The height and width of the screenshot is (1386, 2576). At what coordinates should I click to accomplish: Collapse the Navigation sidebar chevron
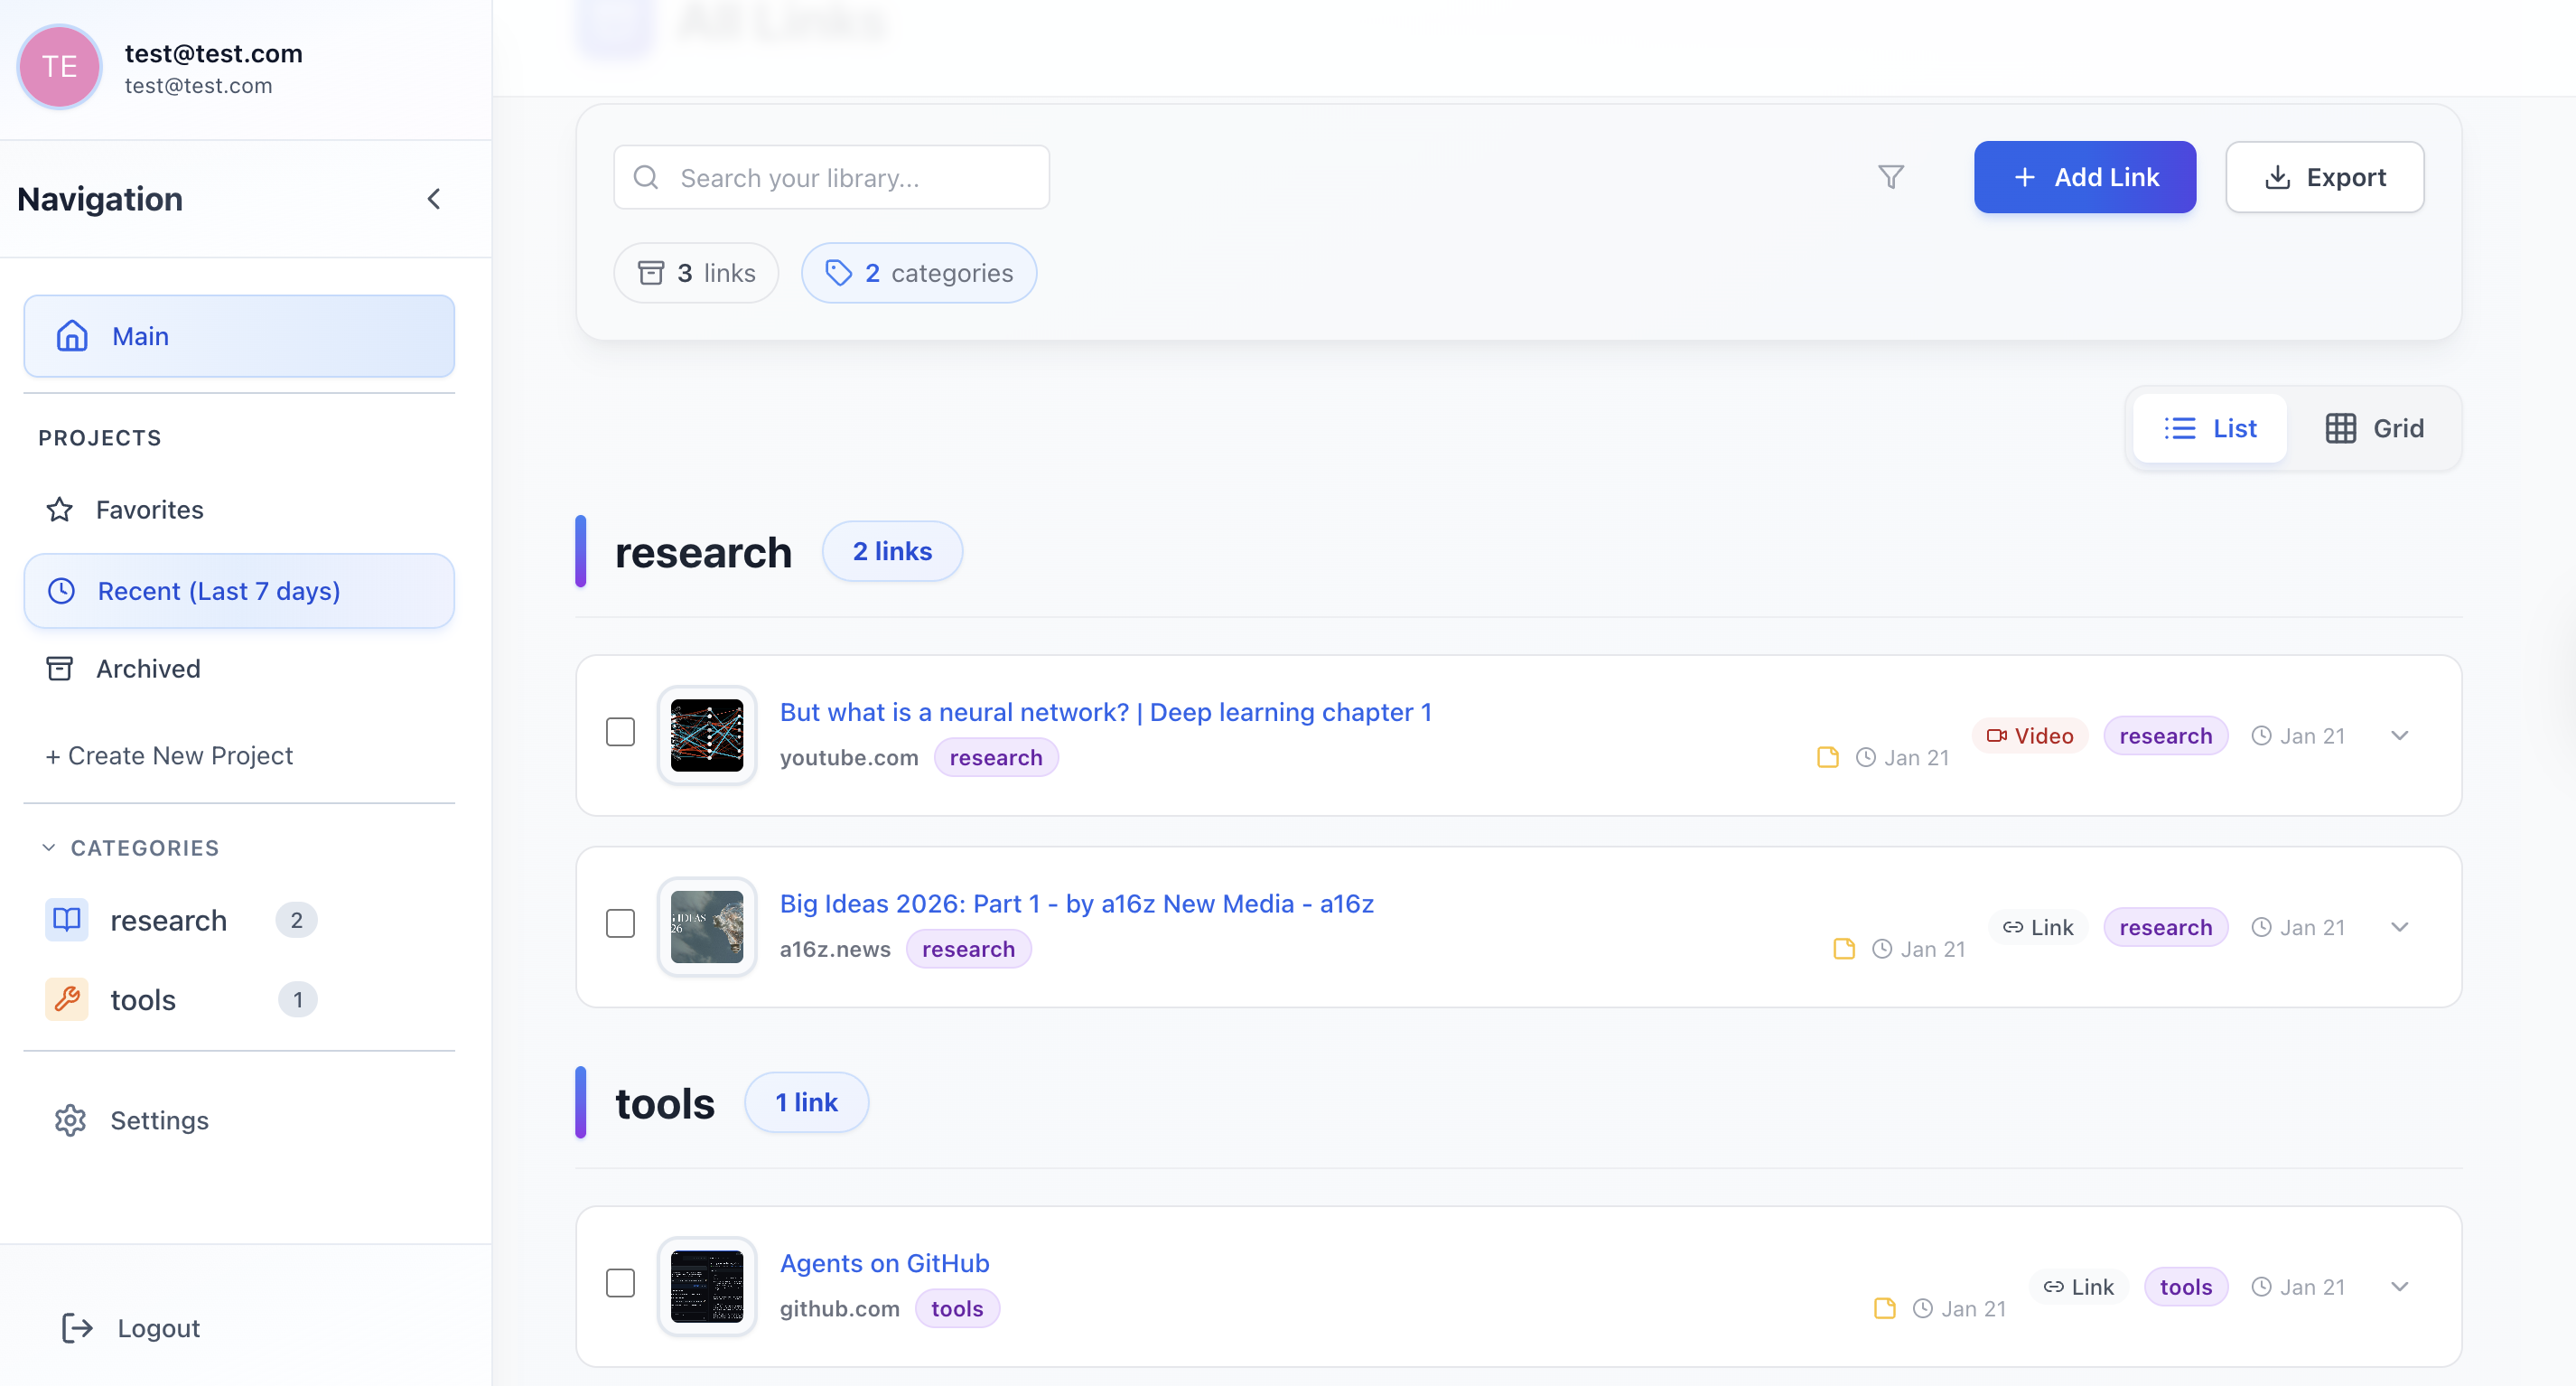pos(434,199)
